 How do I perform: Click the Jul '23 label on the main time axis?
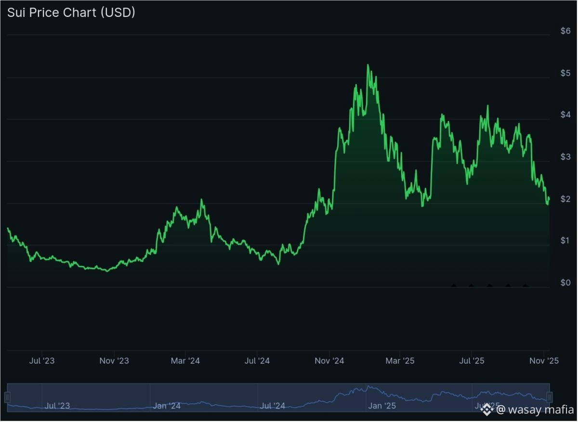pos(42,361)
